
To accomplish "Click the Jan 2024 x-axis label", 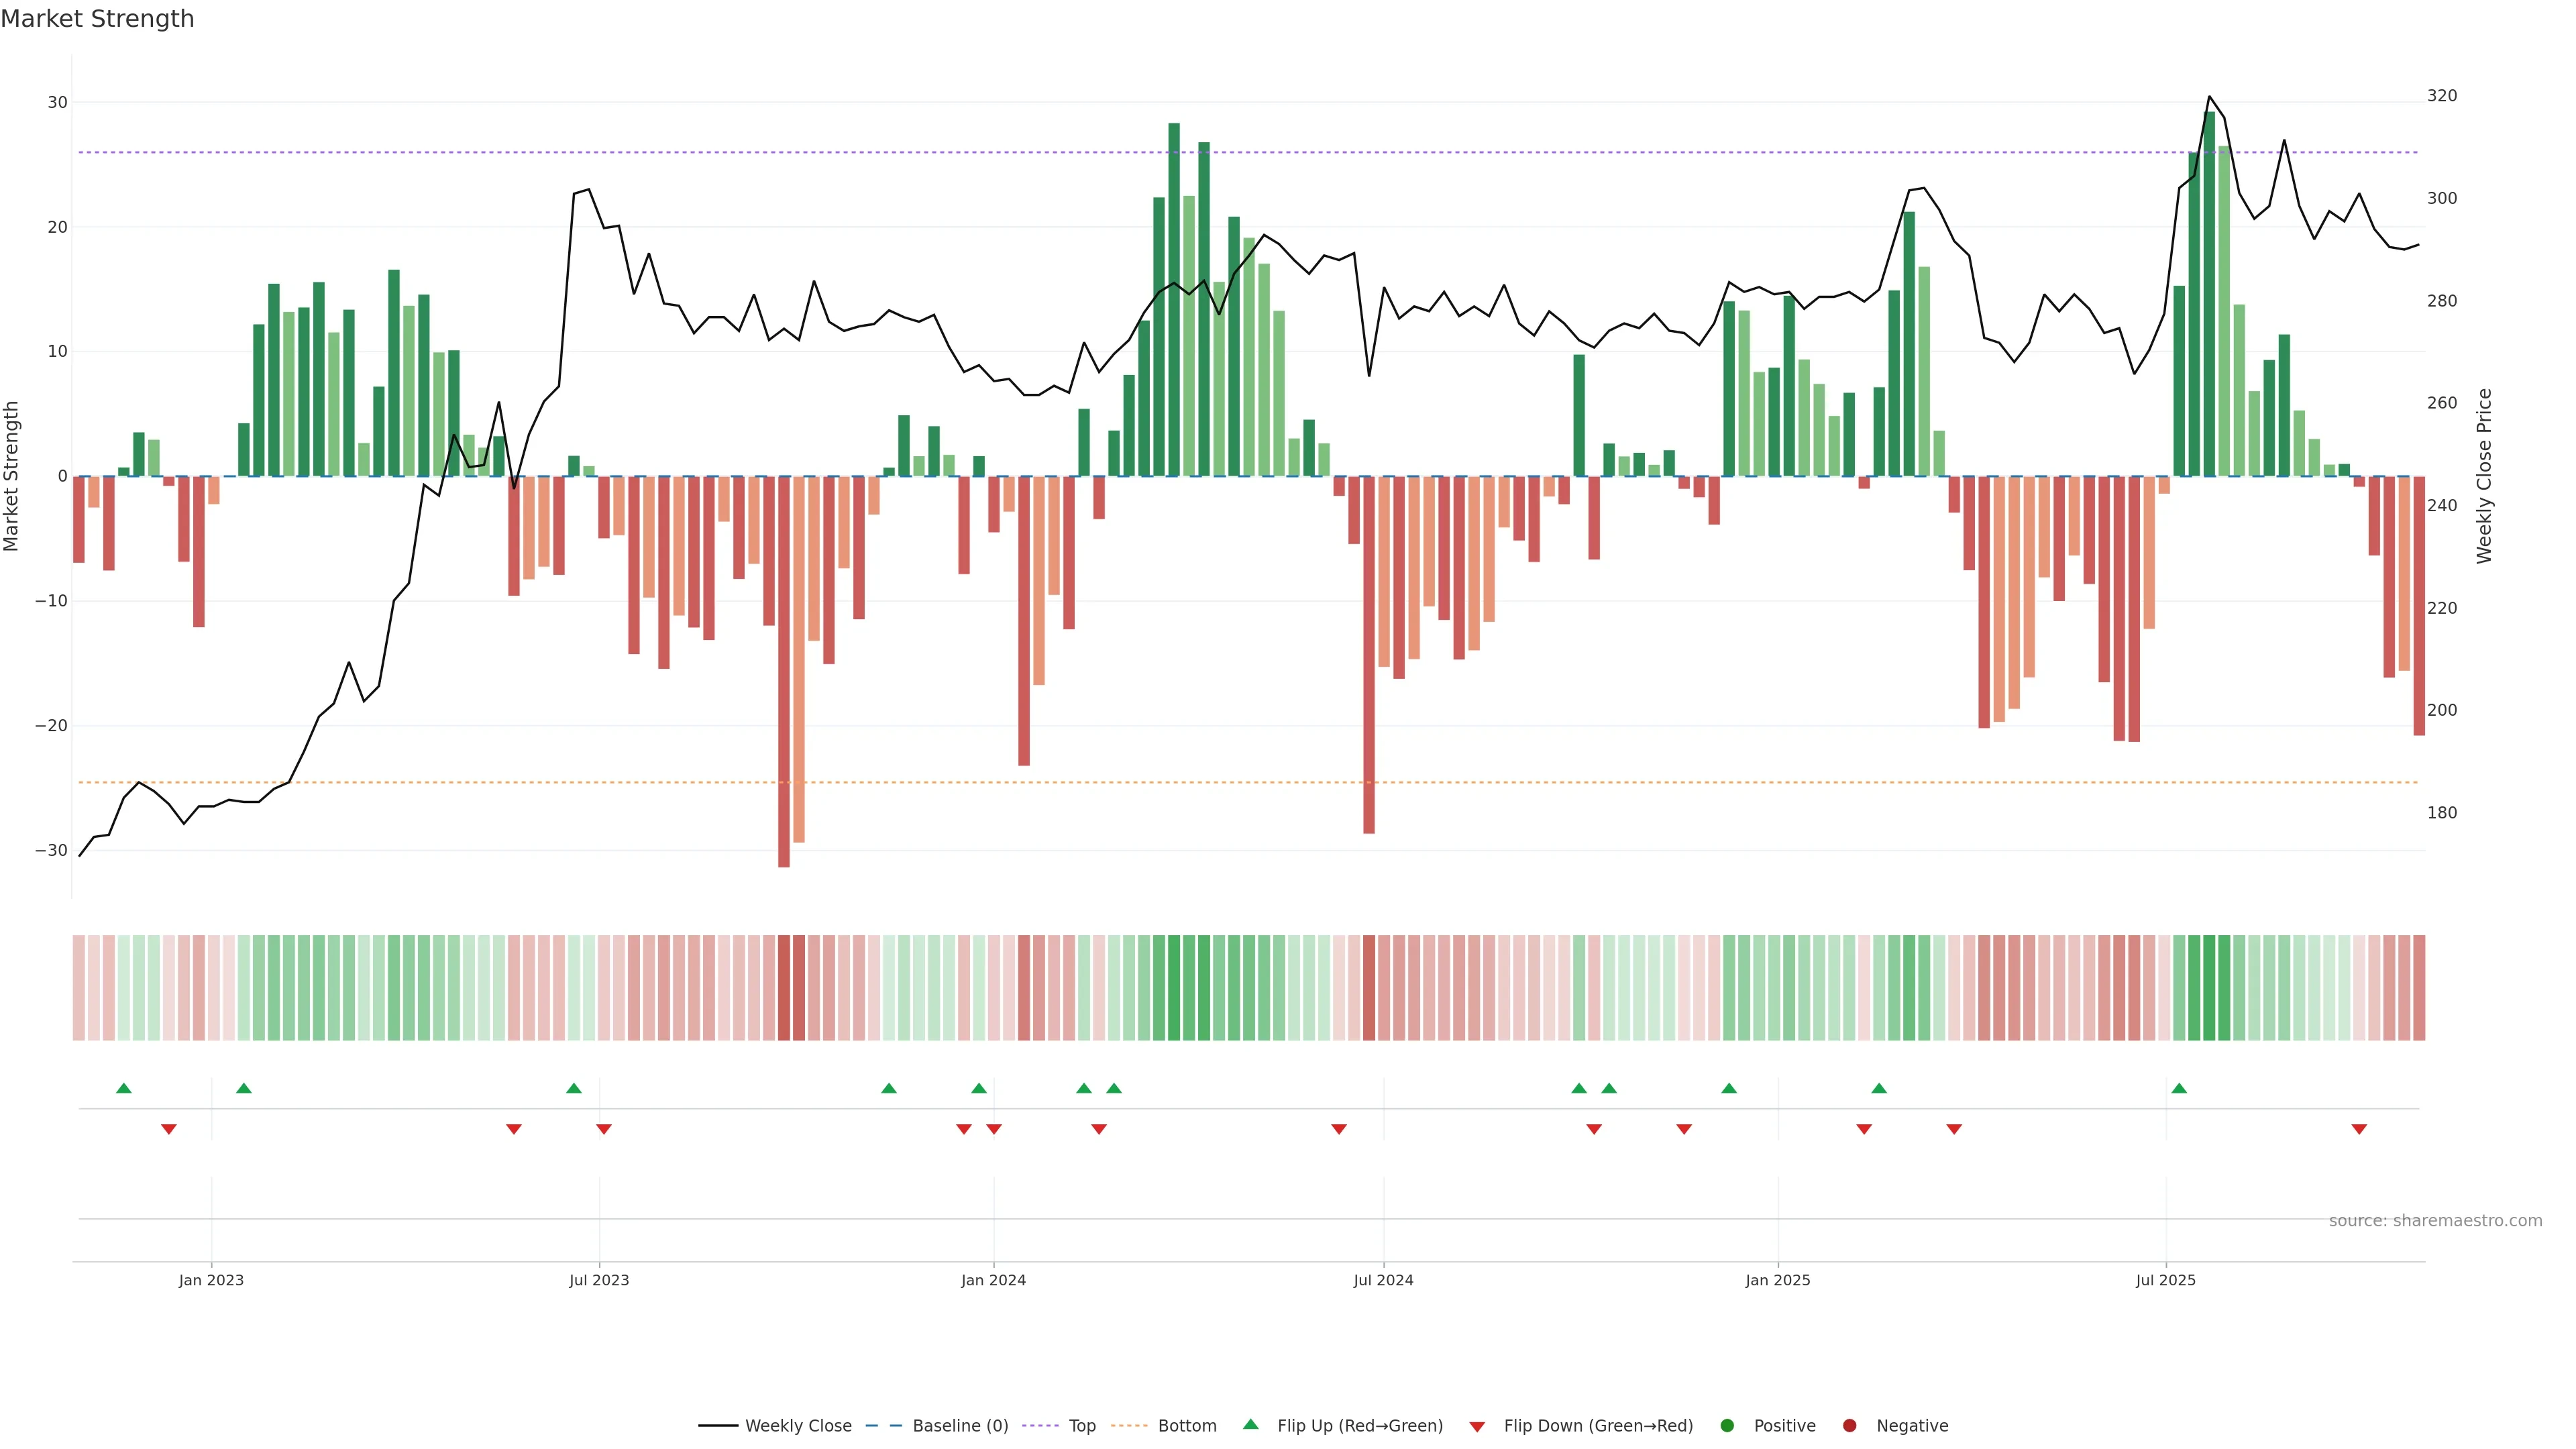I will [993, 1280].
